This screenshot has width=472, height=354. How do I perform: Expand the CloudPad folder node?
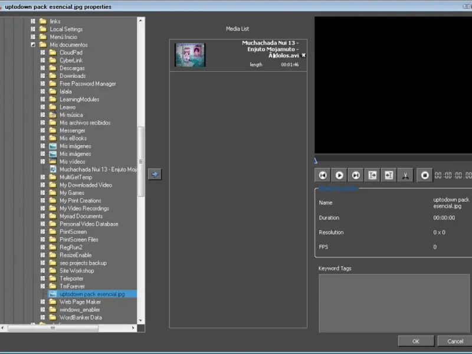(42, 53)
